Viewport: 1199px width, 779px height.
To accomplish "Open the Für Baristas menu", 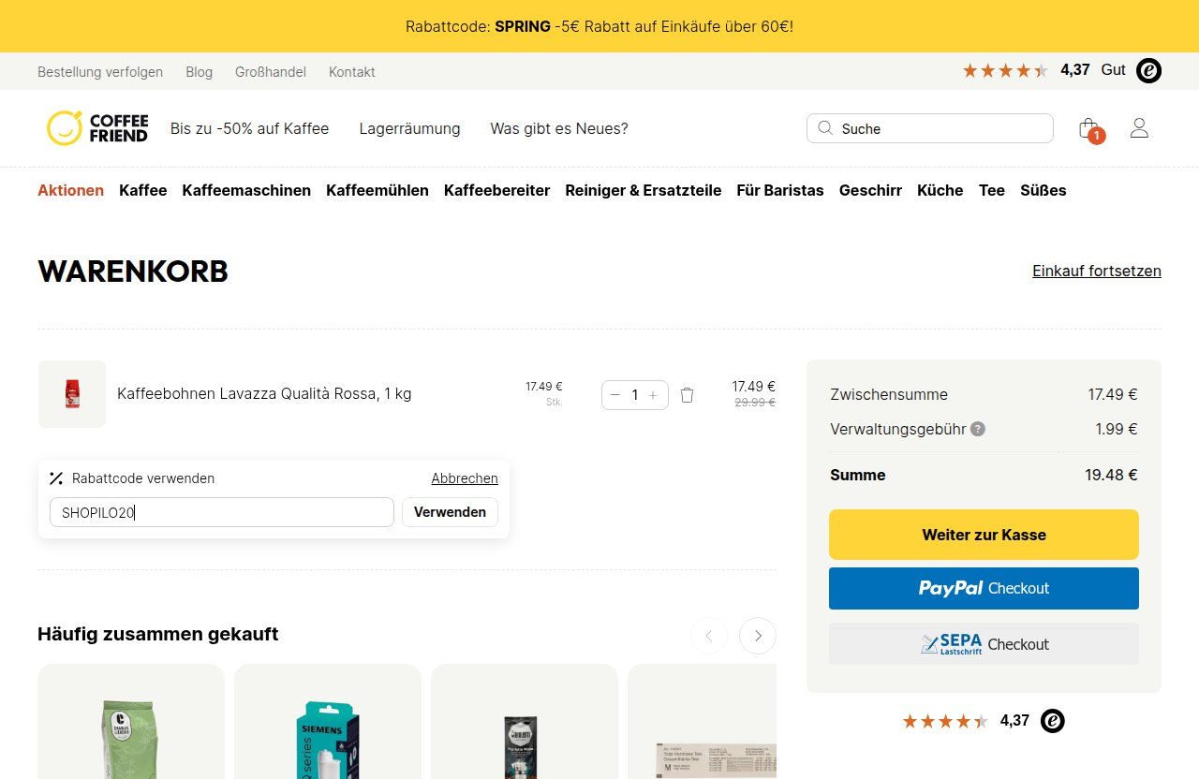I will tap(780, 190).
